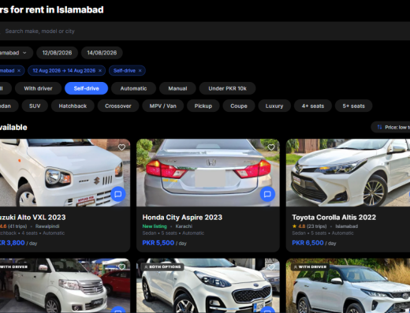Apply the Under PKR 10k filter
410x313 pixels.
[227, 88]
